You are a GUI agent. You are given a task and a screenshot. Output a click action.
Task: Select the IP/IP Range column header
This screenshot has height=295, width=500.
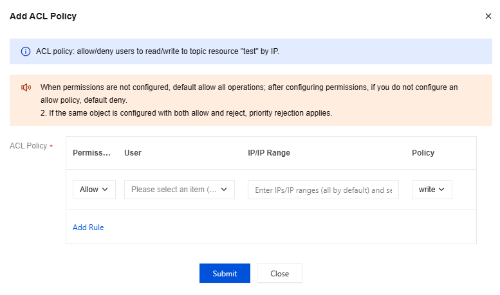pyautogui.click(x=269, y=153)
